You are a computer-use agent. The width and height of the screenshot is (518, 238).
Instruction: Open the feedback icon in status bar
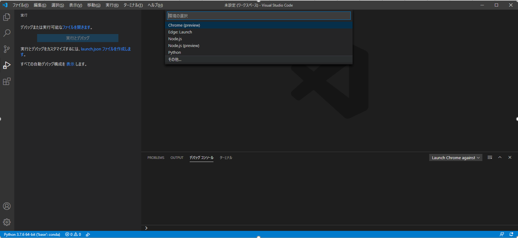[502, 234]
